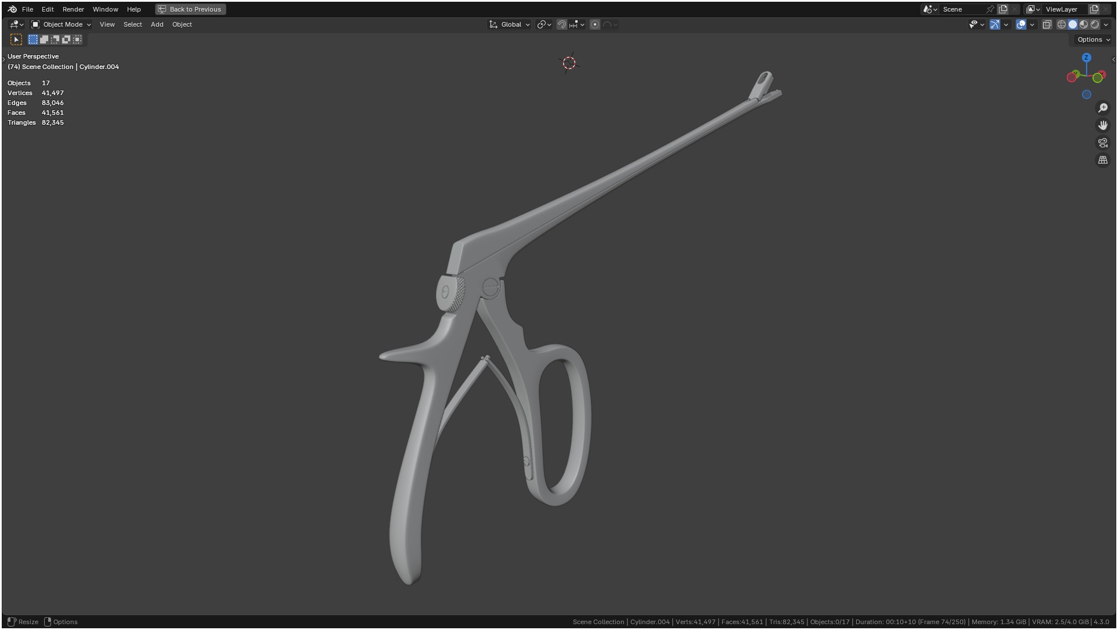Viewport: 1118px width, 630px height.
Task: Choose the Extend Selection mode icon
Action: 44,39
